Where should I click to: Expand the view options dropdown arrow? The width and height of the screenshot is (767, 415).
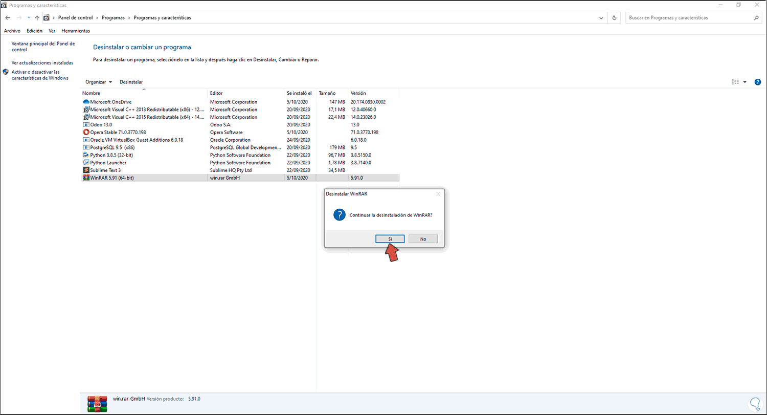click(745, 82)
